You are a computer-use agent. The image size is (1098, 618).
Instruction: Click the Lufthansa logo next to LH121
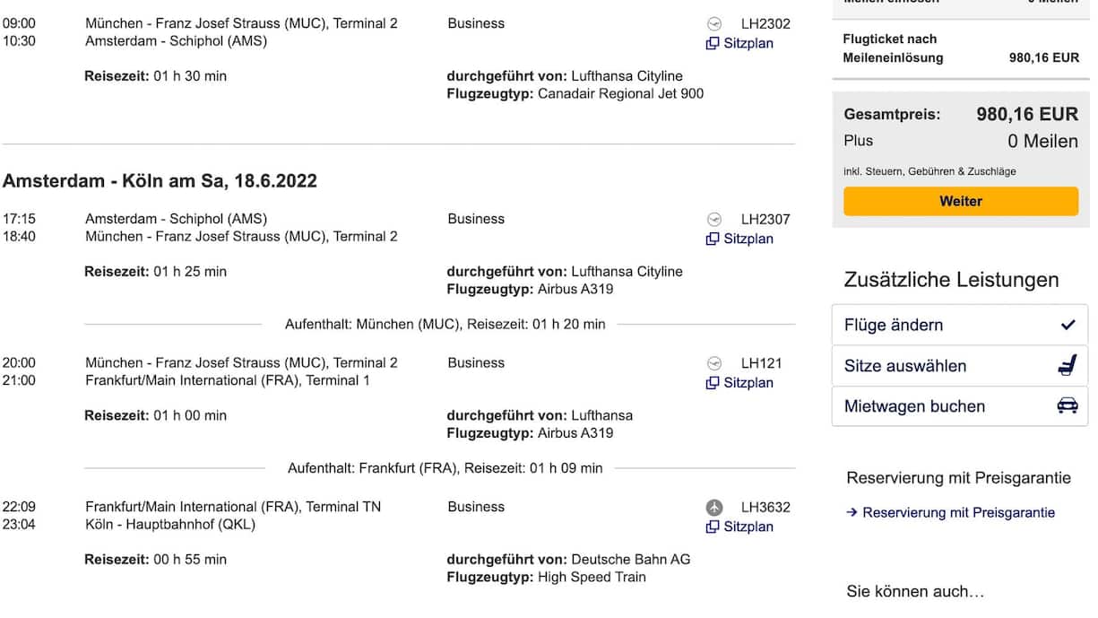click(714, 364)
